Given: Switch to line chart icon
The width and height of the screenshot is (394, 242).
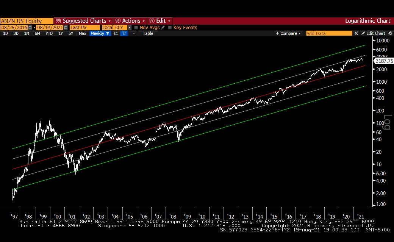Looking at the screenshot, I should click(117, 33).
